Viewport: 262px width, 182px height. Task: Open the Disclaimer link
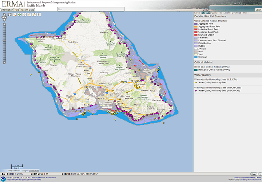(11, 180)
